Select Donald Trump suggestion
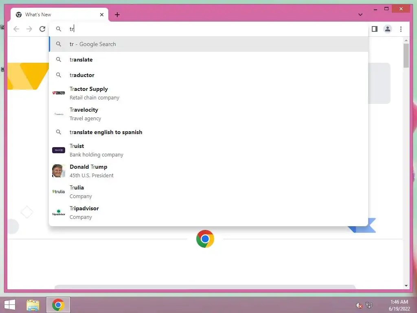The height and width of the screenshot is (313, 417). click(209, 171)
